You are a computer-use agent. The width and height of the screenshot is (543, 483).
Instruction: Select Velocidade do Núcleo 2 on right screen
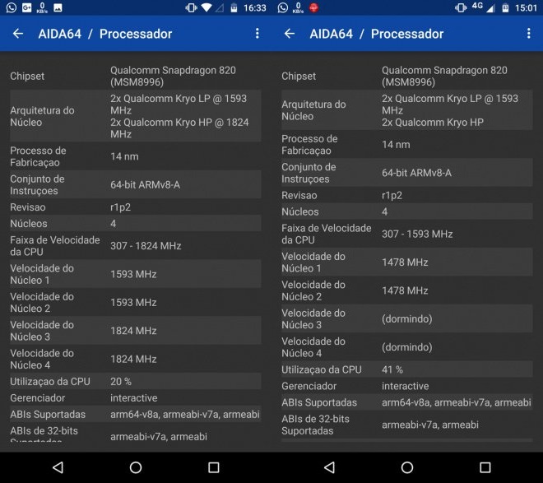[407, 290]
